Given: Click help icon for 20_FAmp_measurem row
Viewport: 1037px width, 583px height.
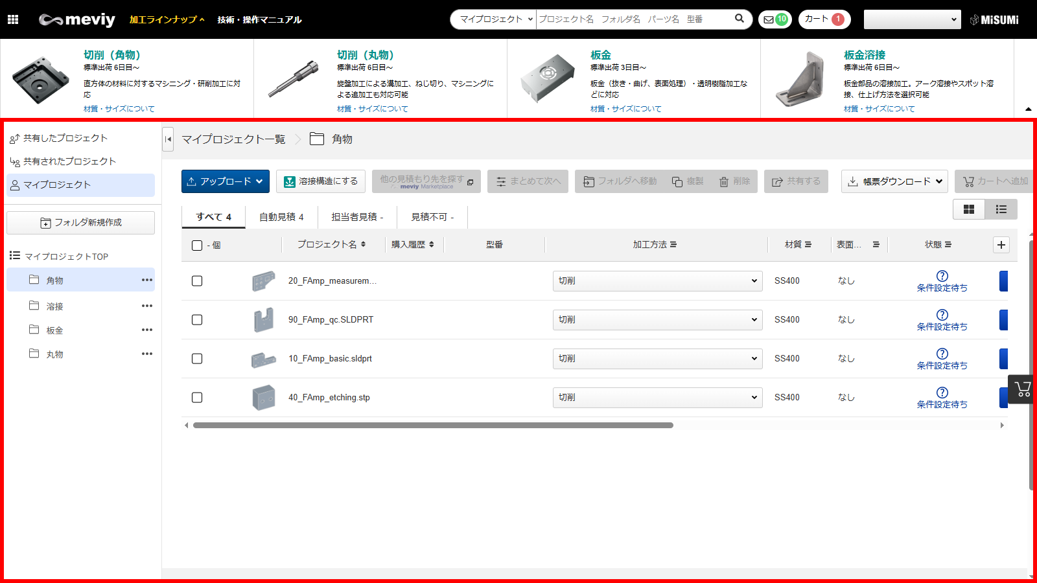Looking at the screenshot, I should (942, 276).
